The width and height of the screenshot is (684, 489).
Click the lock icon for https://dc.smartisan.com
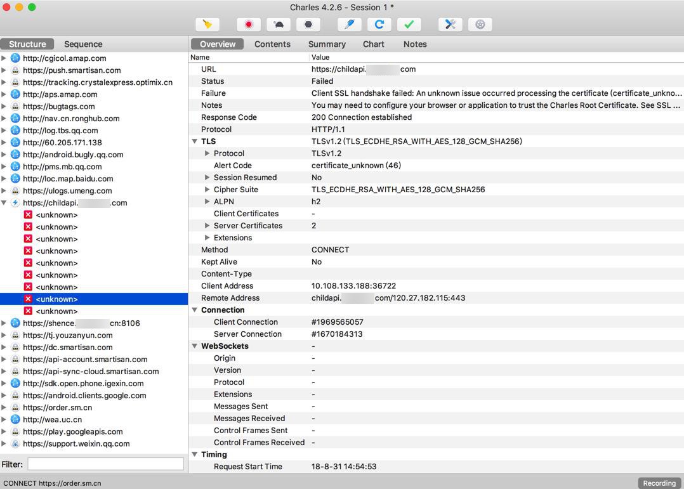[x=15, y=347]
